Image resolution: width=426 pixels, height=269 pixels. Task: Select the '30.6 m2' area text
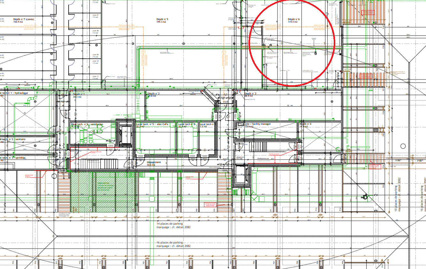tap(151, 165)
